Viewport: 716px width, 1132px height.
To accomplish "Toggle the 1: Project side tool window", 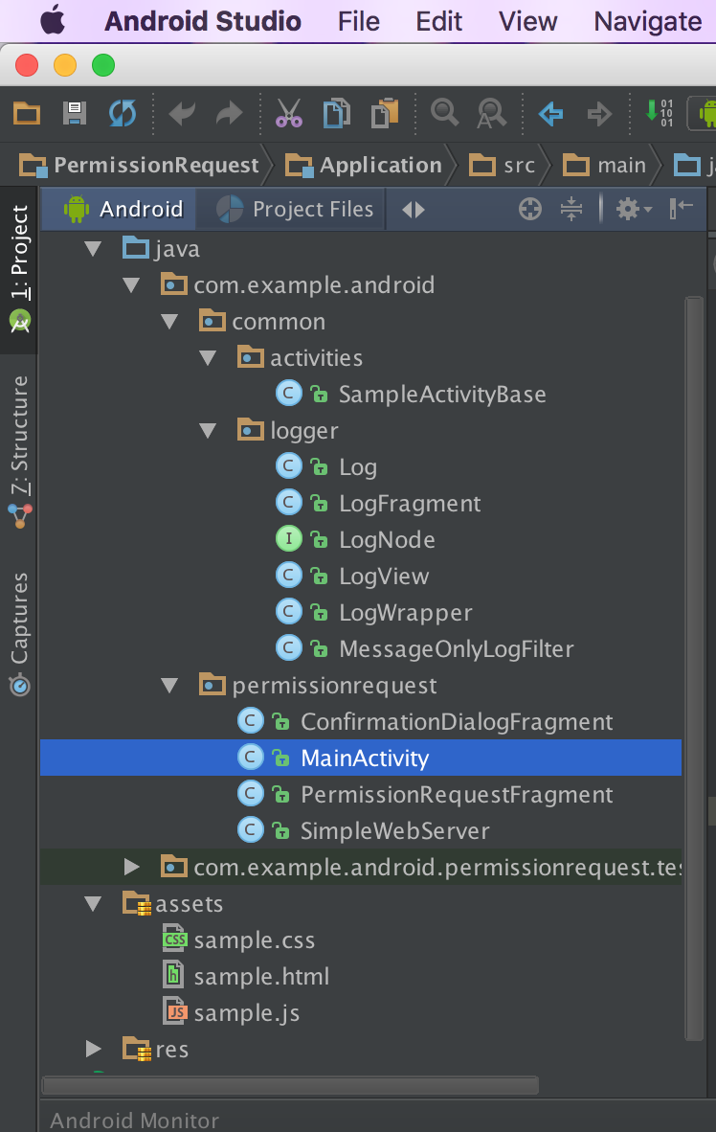I will [x=19, y=269].
